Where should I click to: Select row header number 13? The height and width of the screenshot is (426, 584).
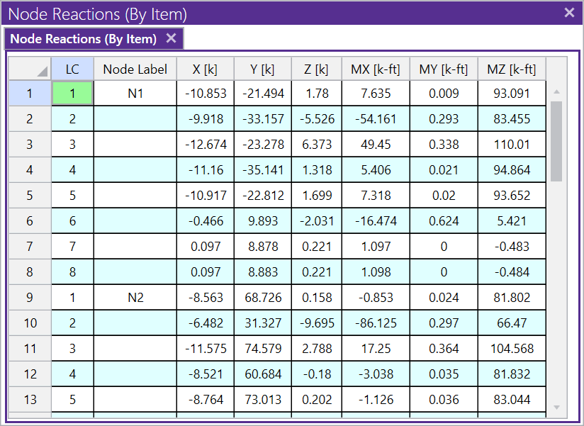coord(30,400)
